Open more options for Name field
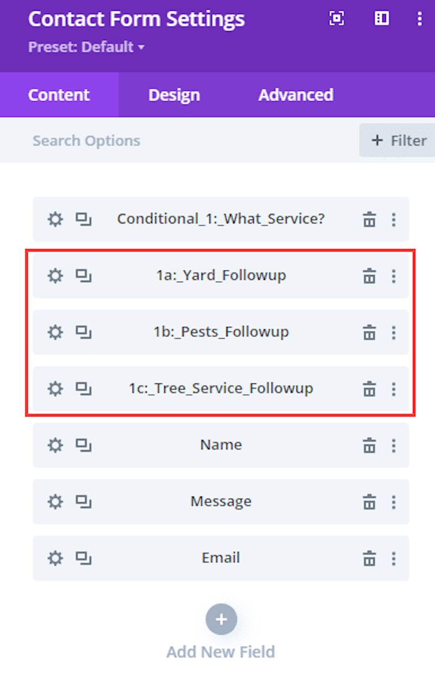This screenshot has width=435, height=678. pos(394,446)
